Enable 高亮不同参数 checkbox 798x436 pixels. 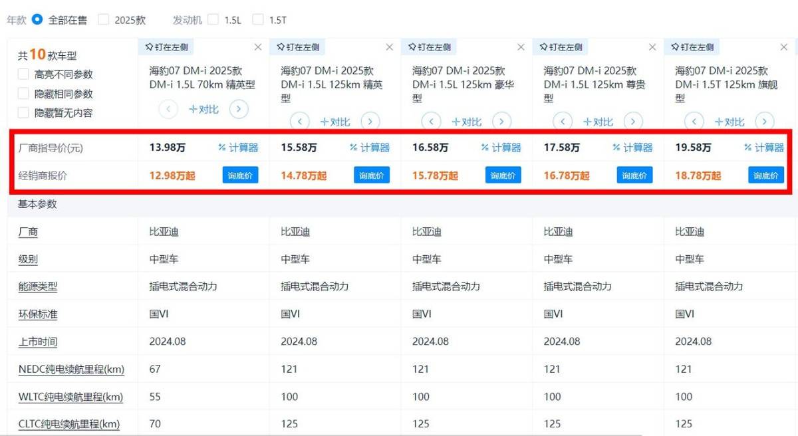coord(23,74)
